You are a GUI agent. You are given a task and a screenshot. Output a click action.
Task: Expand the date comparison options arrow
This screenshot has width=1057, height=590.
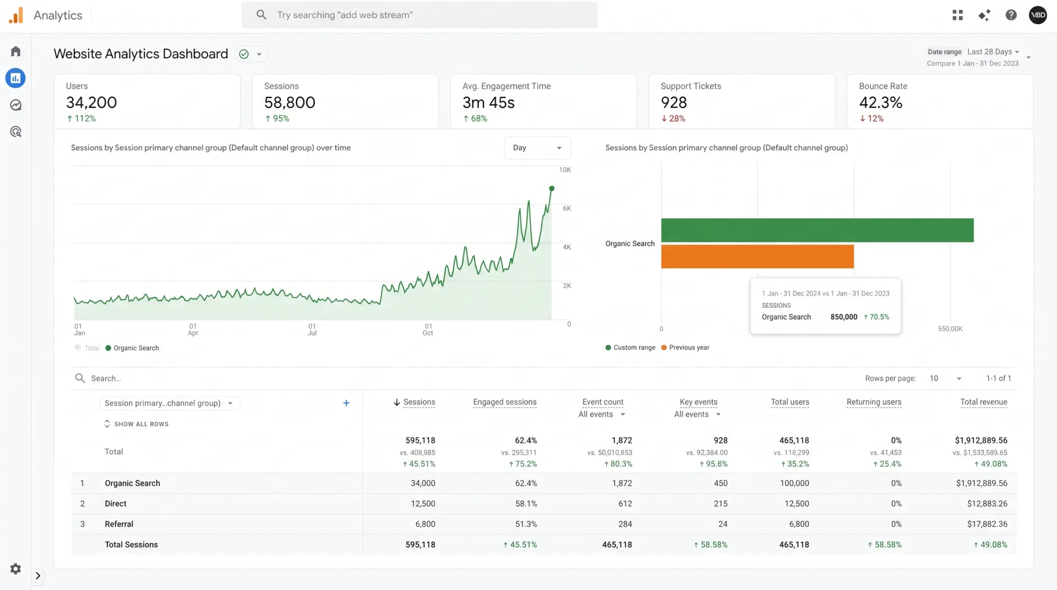(x=1028, y=57)
